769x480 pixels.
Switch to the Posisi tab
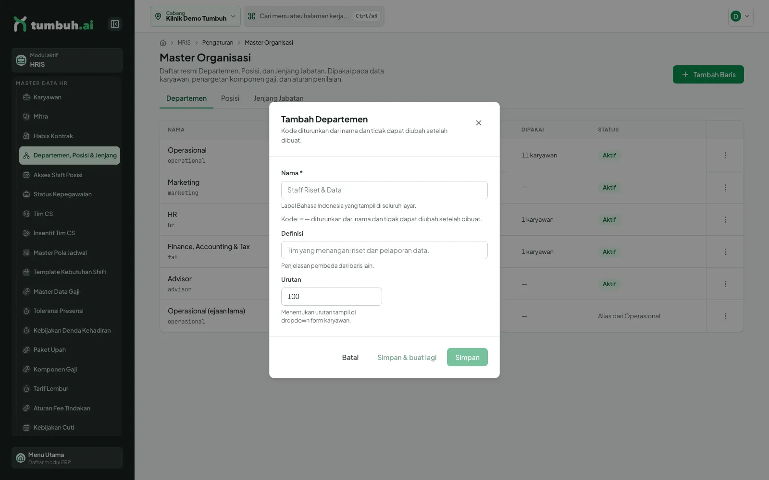230,98
